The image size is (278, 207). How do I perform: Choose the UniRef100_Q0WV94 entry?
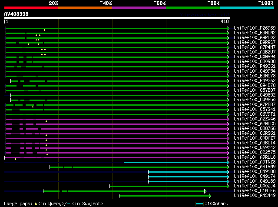pos(255,57)
